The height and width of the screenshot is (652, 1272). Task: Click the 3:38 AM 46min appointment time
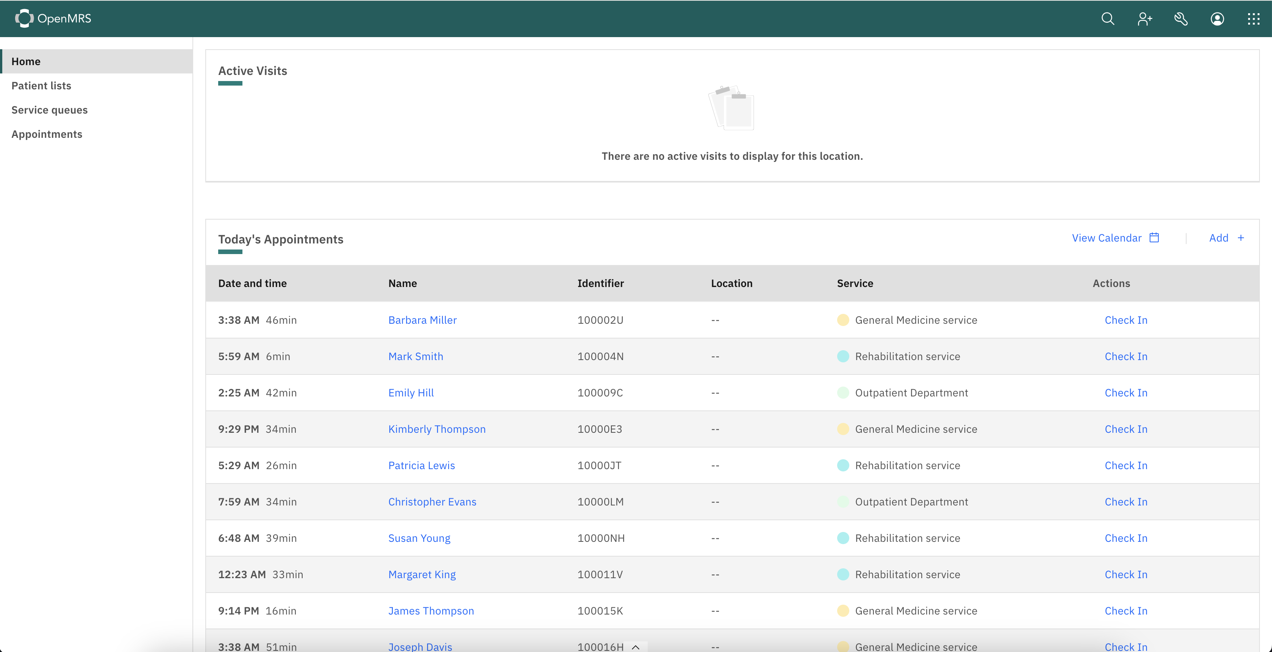pos(257,320)
